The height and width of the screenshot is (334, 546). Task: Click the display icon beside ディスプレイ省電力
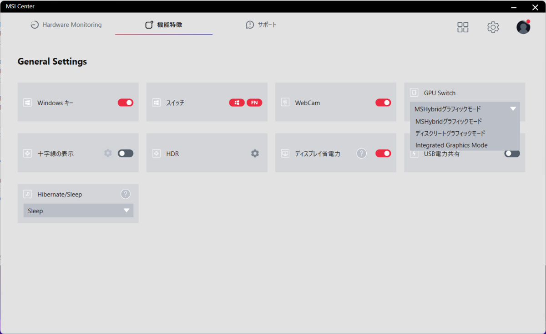pos(285,154)
